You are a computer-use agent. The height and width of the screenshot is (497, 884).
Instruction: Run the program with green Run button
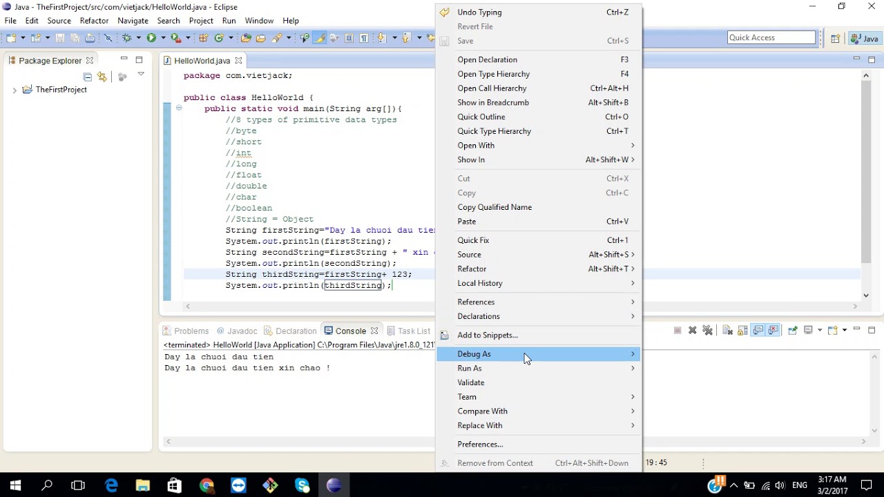pyautogui.click(x=151, y=38)
